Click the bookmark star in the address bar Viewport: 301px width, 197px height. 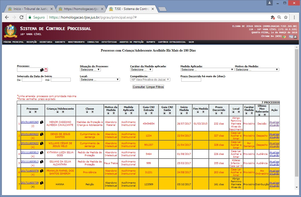(x=286, y=17)
